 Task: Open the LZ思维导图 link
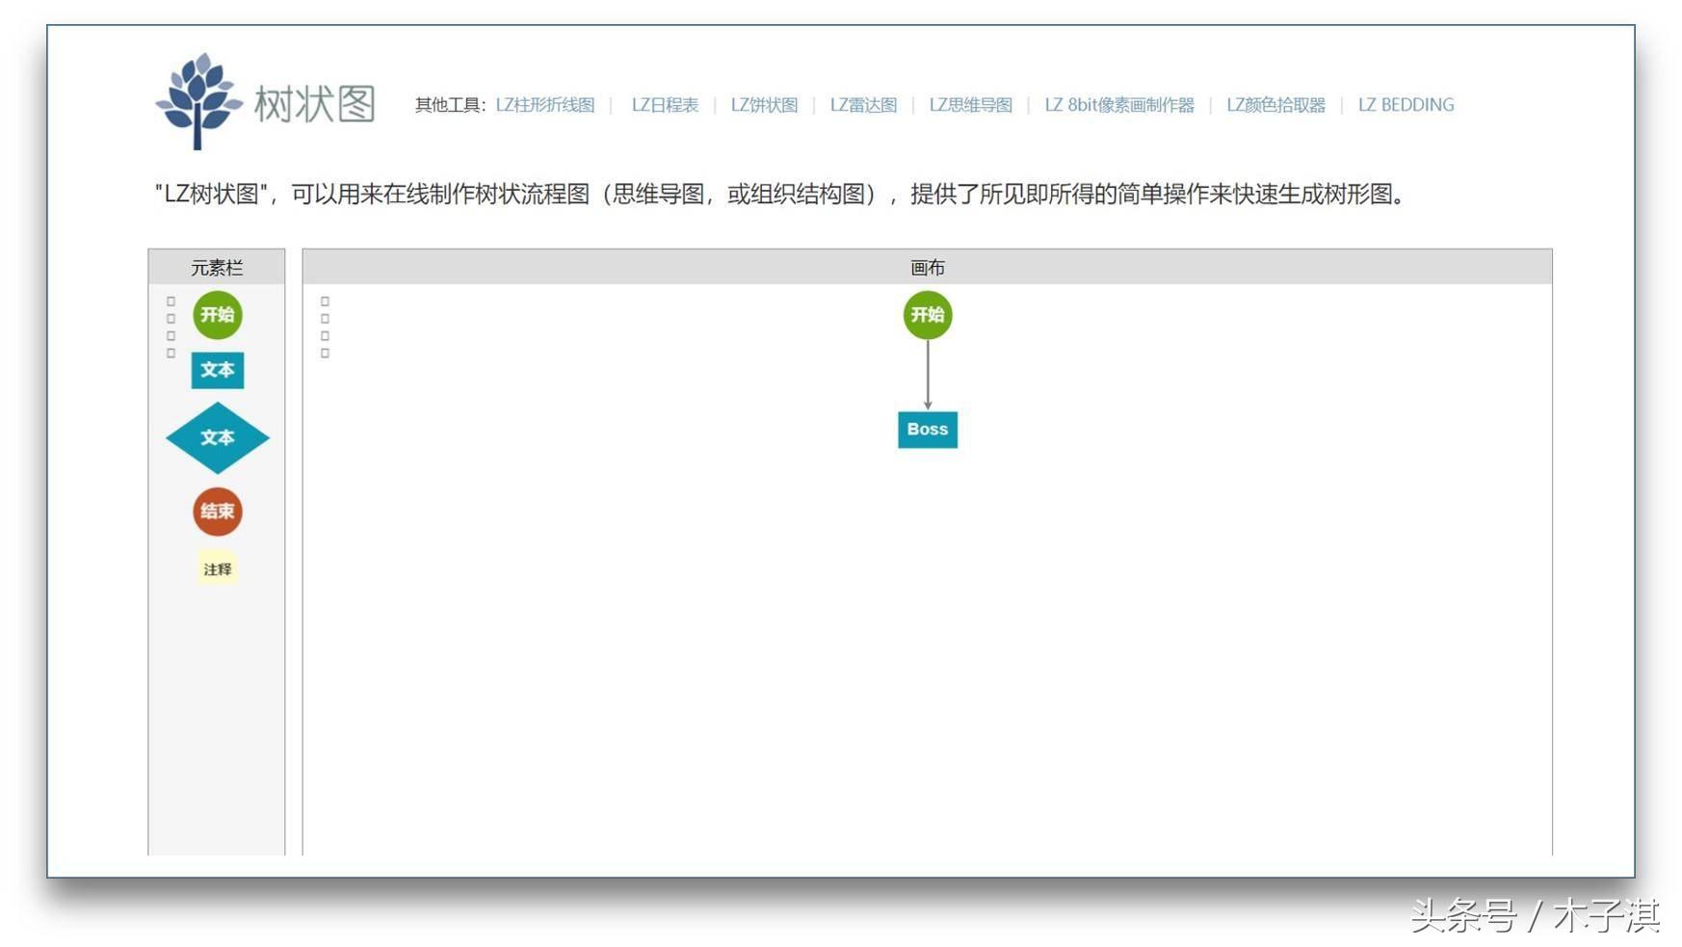tap(970, 105)
